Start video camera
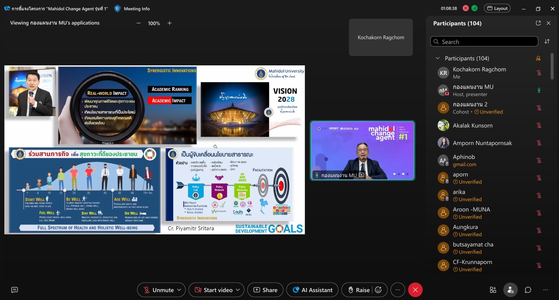The height and width of the screenshot is (300, 559). pyautogui.click(x=214, y=290)
